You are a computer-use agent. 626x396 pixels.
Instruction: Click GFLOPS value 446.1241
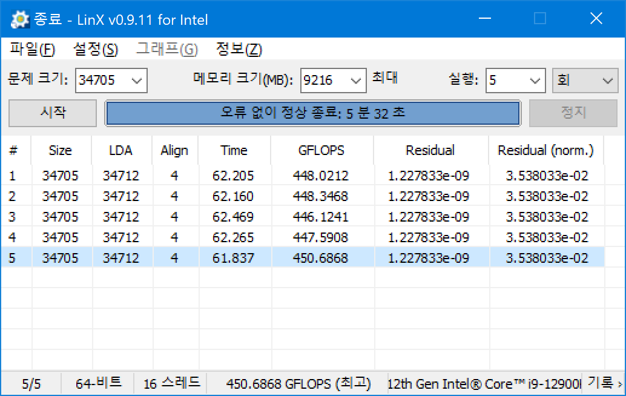(321, 217)
